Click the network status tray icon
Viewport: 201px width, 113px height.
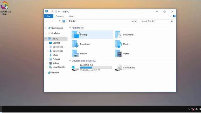click(x=193, y=109)
